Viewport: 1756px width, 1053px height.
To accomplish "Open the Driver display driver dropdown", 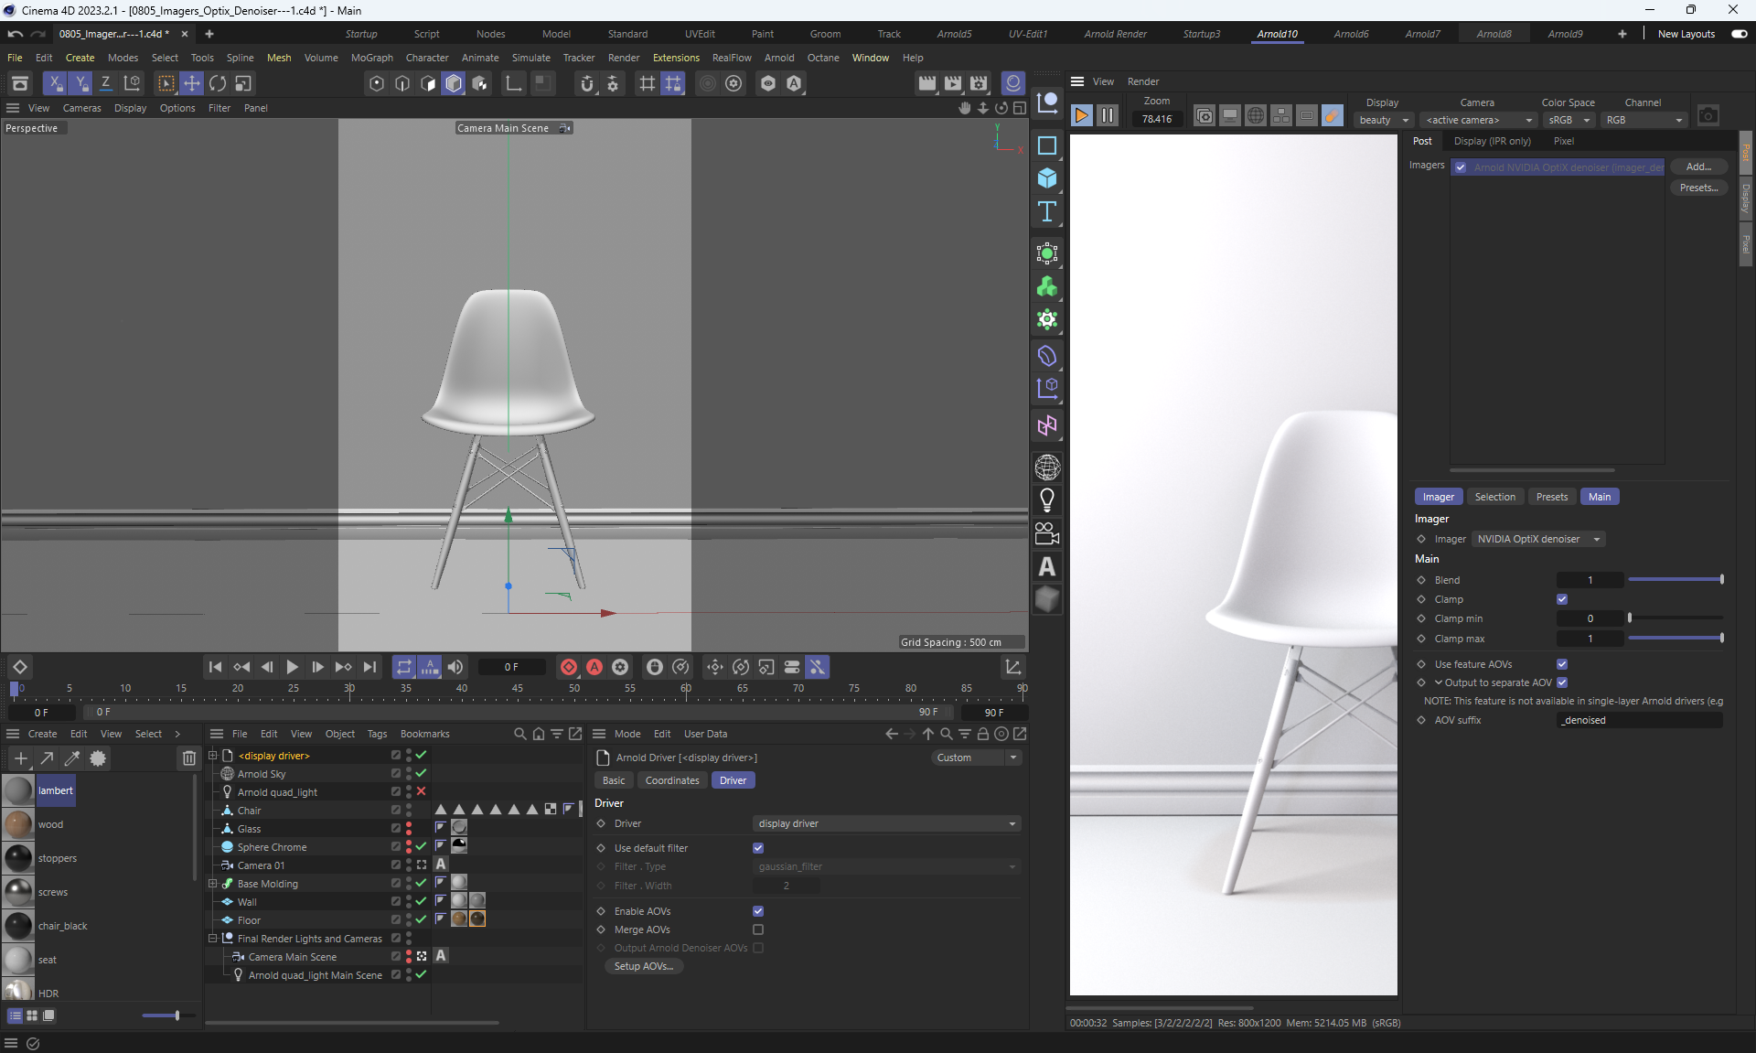I will pyautogui.click(x=885, y=823).
